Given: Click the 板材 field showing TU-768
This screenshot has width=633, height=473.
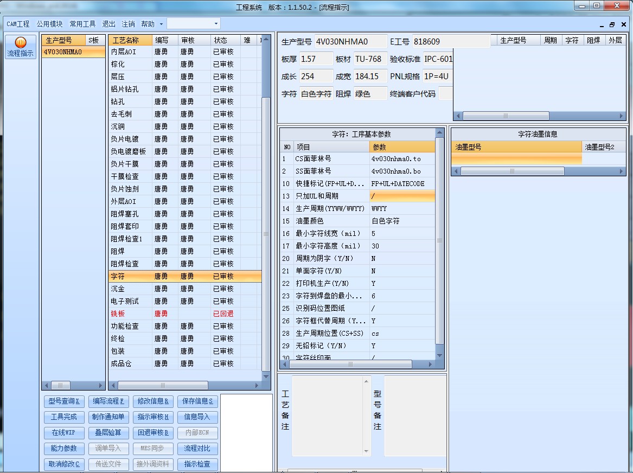Looking at the screenshot, I should [x=370, y=59].
